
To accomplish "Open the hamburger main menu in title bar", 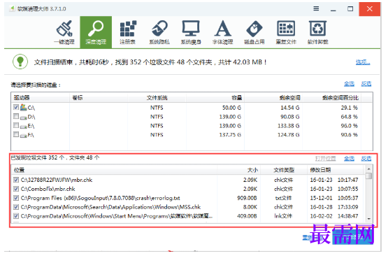I will click(316, 8).
